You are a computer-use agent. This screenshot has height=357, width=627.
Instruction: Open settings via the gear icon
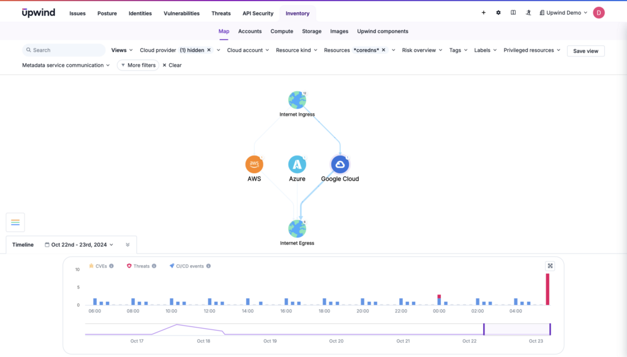pyautogui.click(x=498, y=12)
